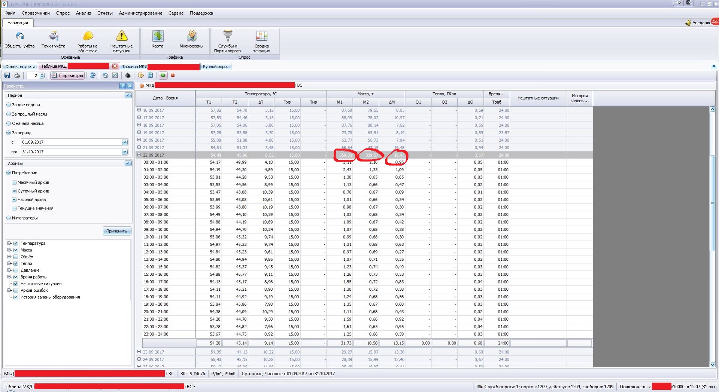
Task: Expand the Тепло tree node
Action: 9,264
